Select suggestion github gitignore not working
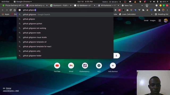Viewport: 170px width, 95px height. (x=65, y=28)
